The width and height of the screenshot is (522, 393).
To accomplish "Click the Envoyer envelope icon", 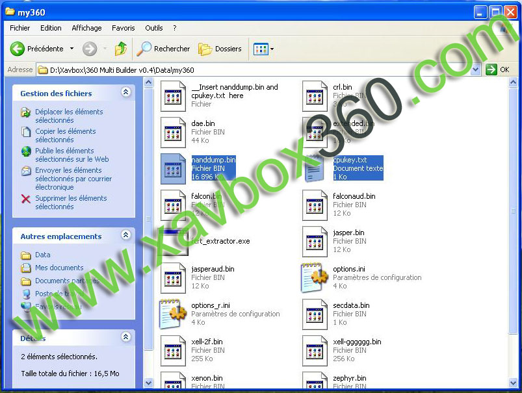I will pyautogui.click(x=25, y=171).
